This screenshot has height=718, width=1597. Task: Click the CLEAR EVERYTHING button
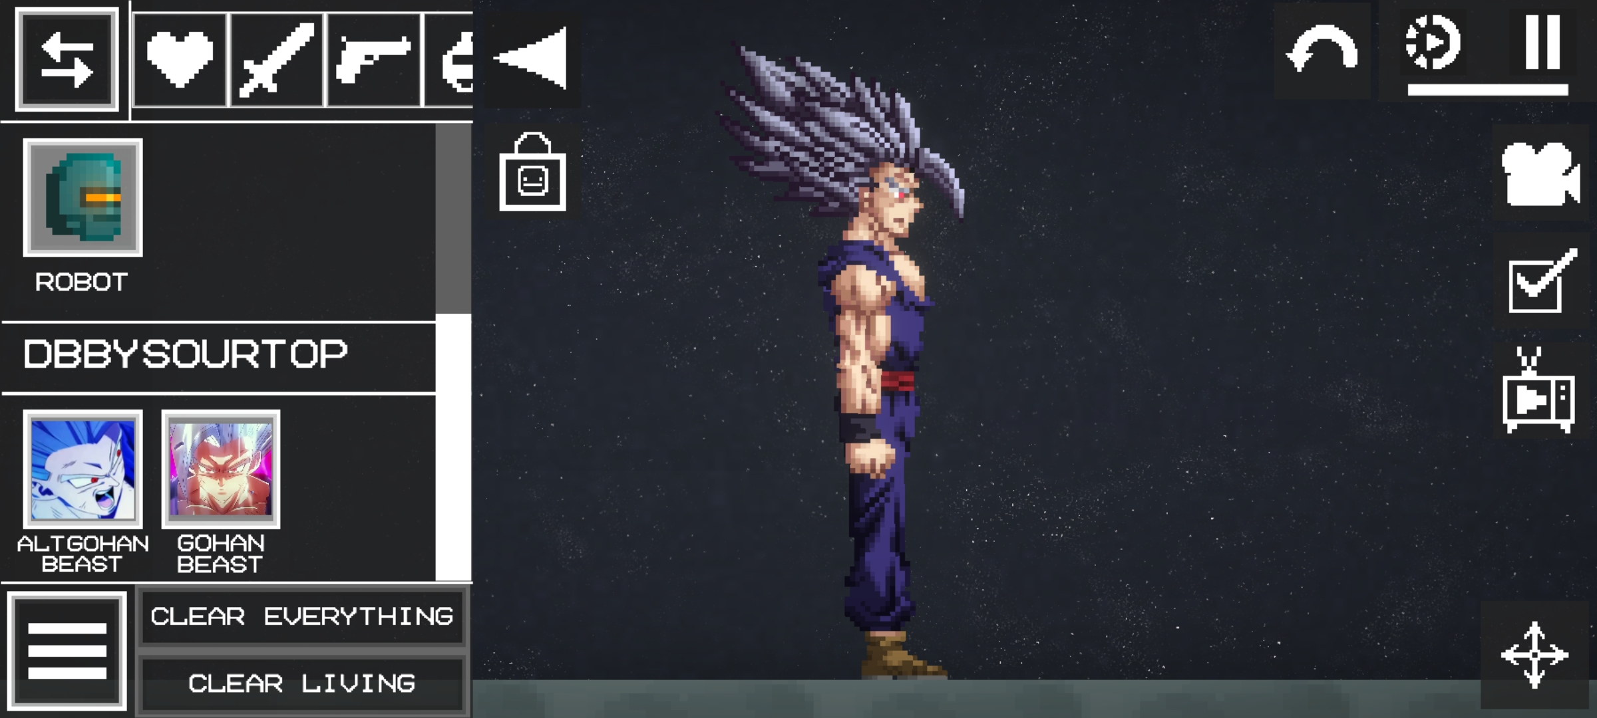click(301, 616)
